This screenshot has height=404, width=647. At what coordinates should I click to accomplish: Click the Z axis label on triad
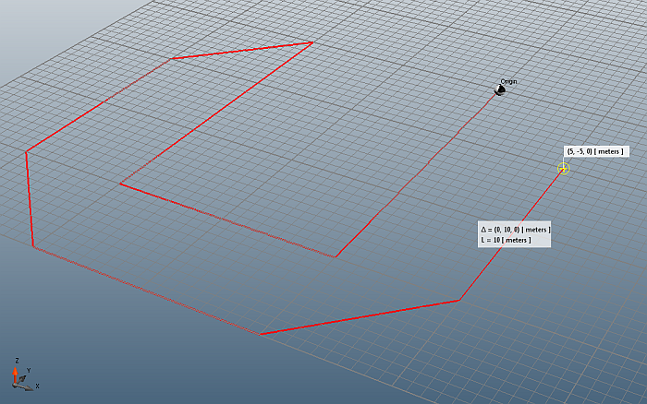17,361
